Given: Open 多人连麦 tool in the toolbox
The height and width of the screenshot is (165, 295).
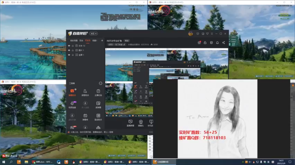Looking at the screenshot, I should 85,105.
